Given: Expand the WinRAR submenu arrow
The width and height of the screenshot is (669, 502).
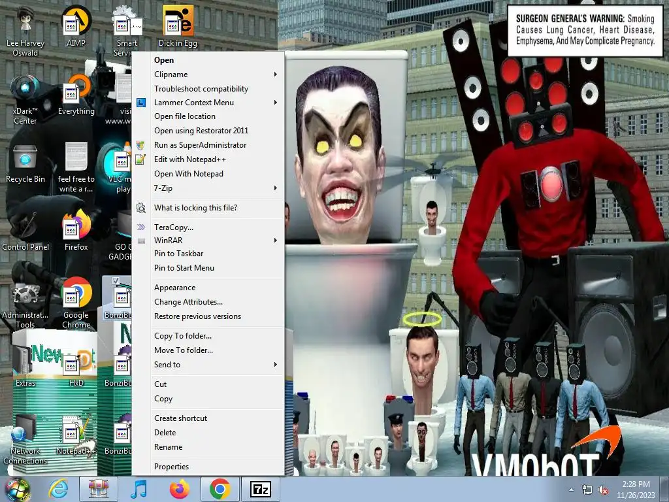Looking at the screenshot, I should pos(276,241).
